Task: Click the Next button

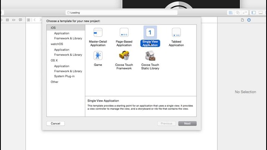Action: point(187,123)
